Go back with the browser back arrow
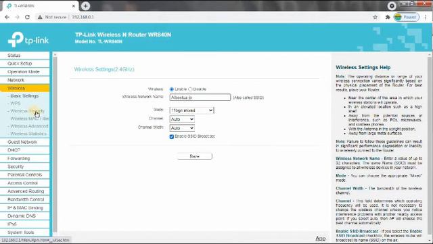Image resolution: width=433 pixels, height=244 pixels. [x=7, y=17]
